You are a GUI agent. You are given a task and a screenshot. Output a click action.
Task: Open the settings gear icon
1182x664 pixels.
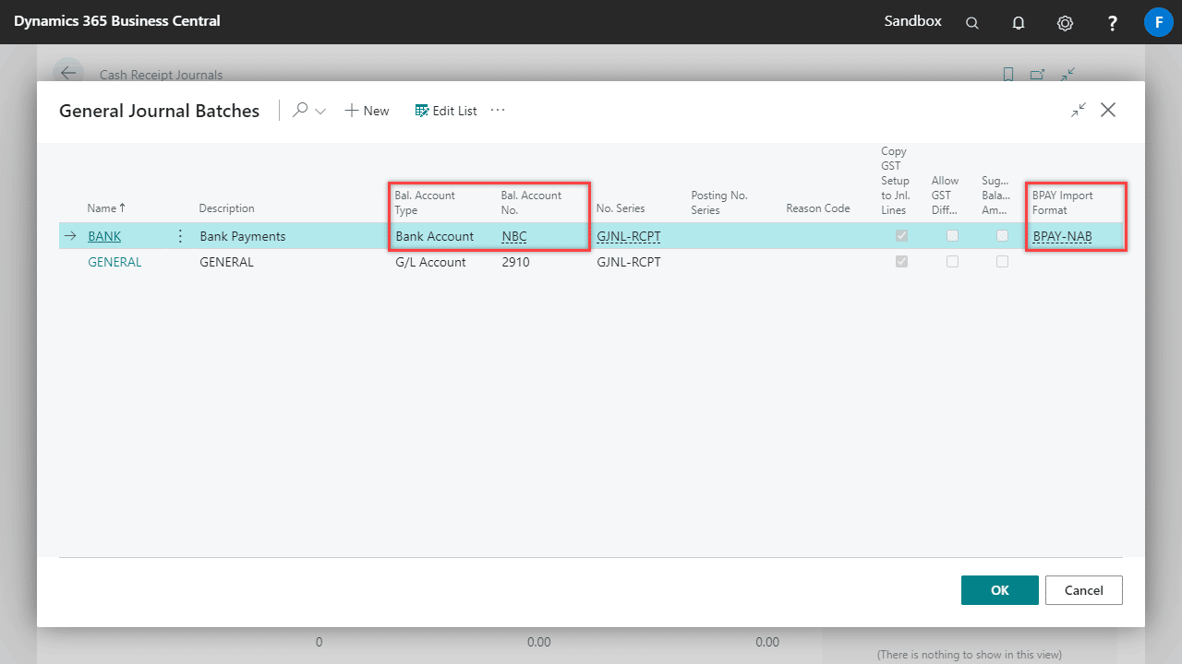[1065, 23]
